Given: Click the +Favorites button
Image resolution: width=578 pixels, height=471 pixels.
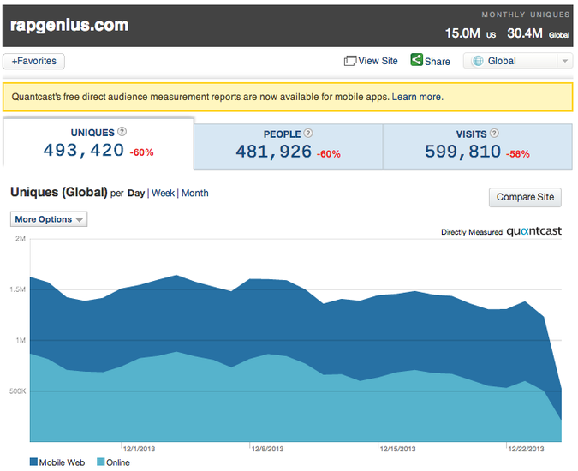Looking at the screenshot, I should 34,61.
